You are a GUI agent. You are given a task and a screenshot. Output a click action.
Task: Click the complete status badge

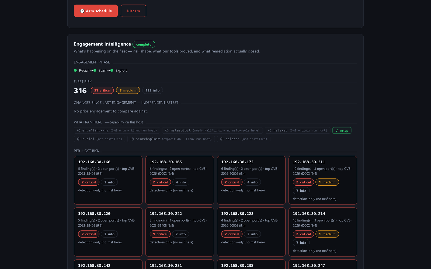tap(144, 44)
